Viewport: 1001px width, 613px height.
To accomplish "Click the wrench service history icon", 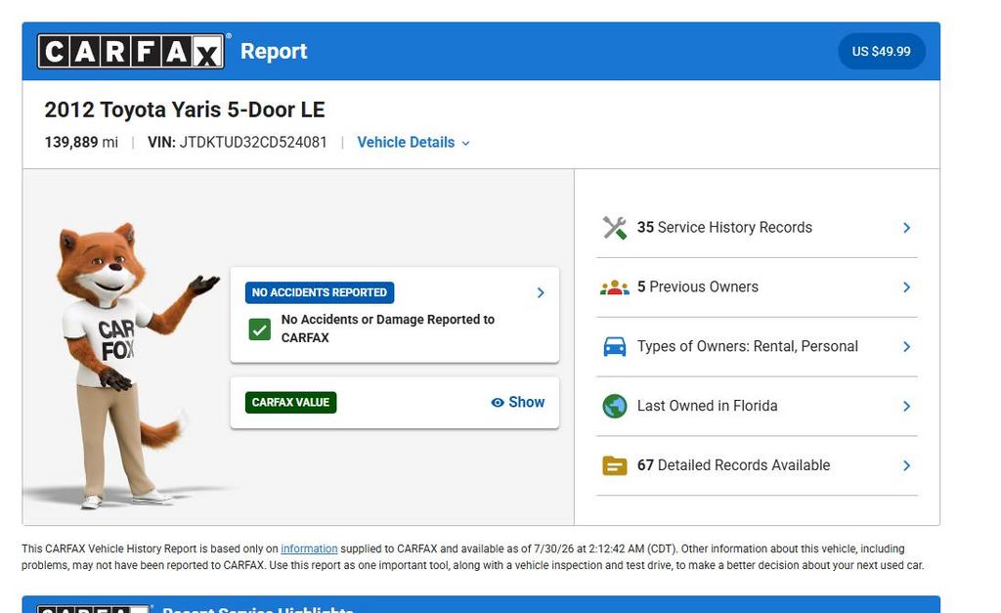I will click(x=615, y=228).
